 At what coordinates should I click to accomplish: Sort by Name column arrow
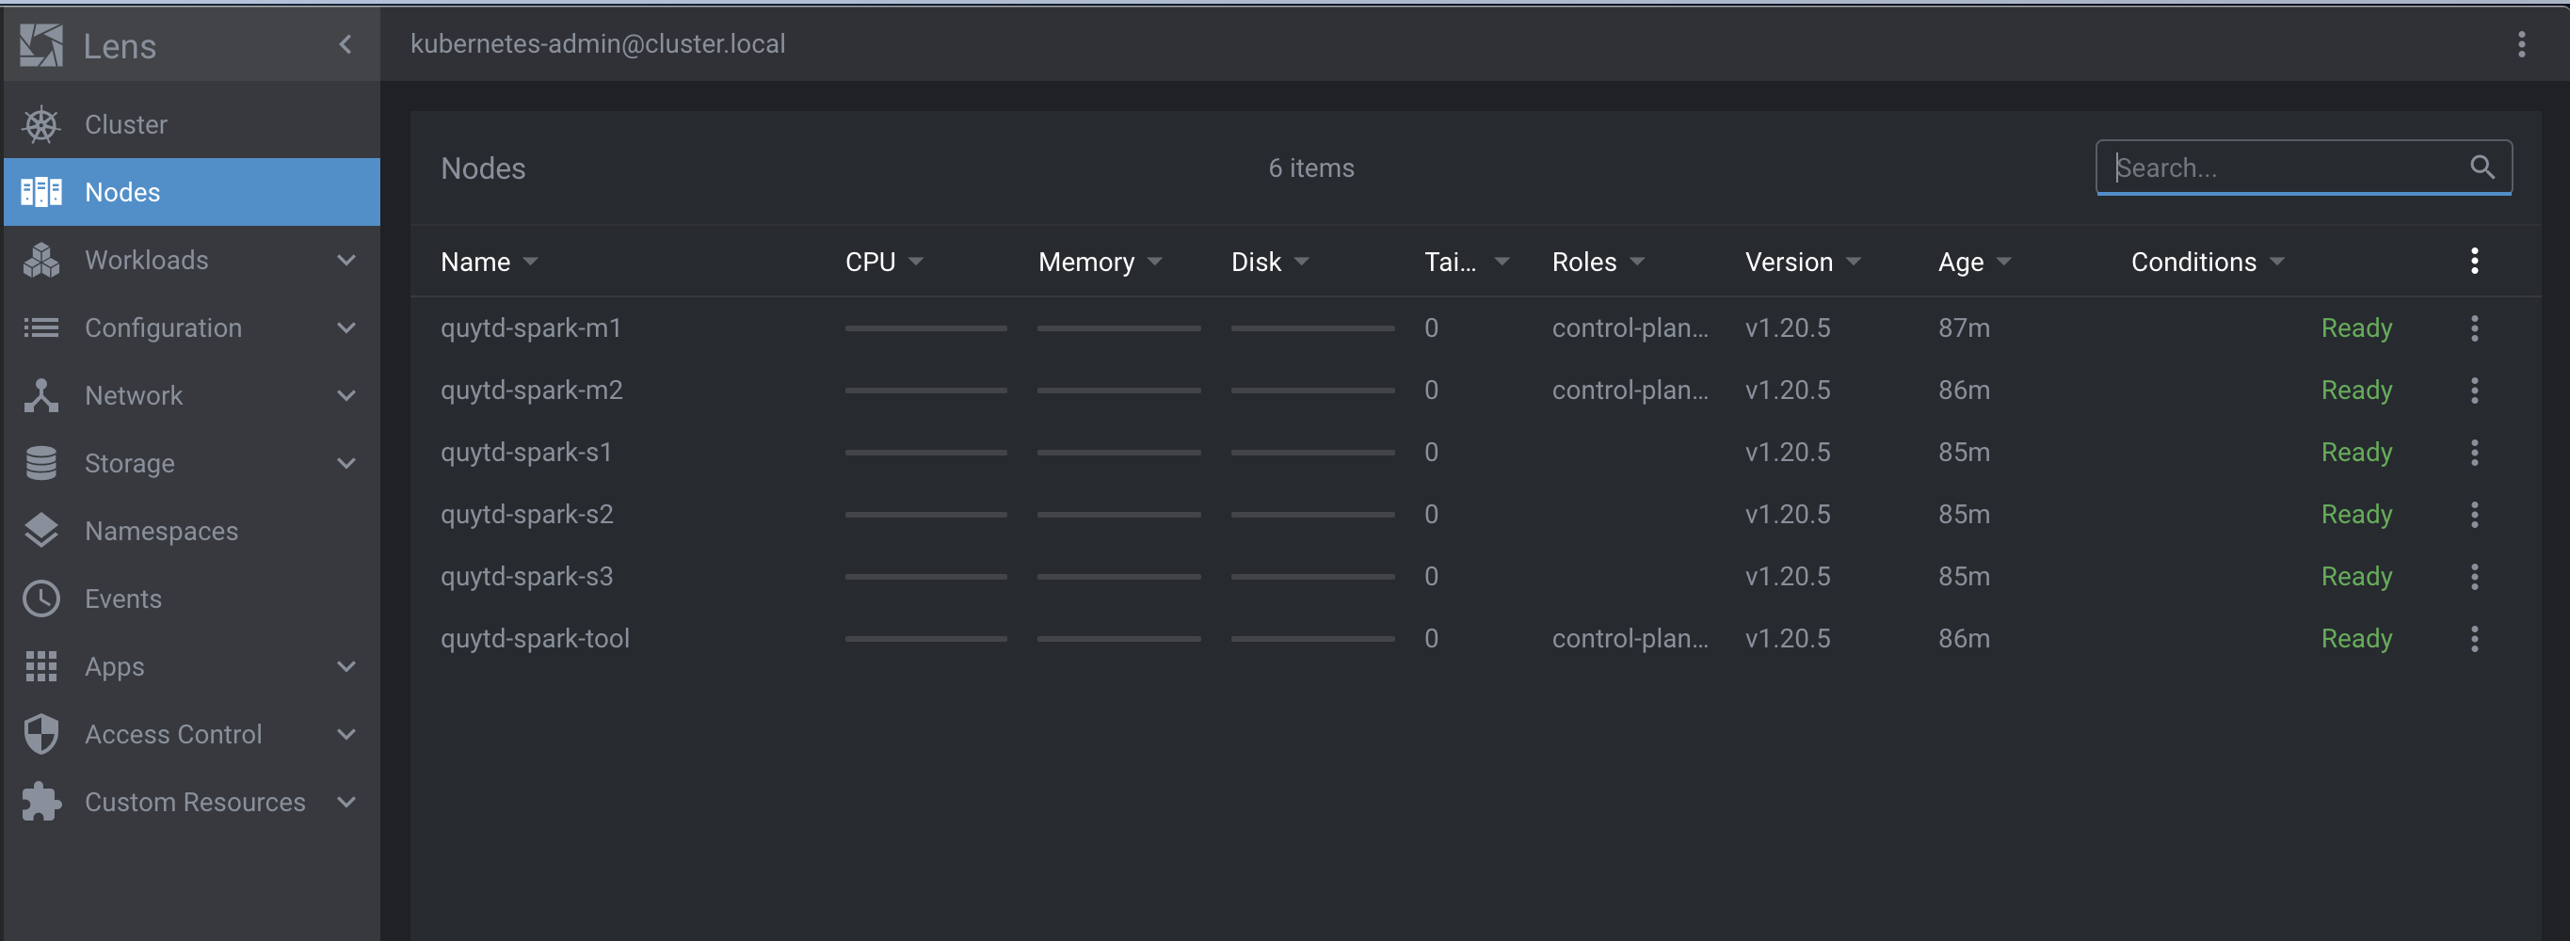click(x=531, y=263)
